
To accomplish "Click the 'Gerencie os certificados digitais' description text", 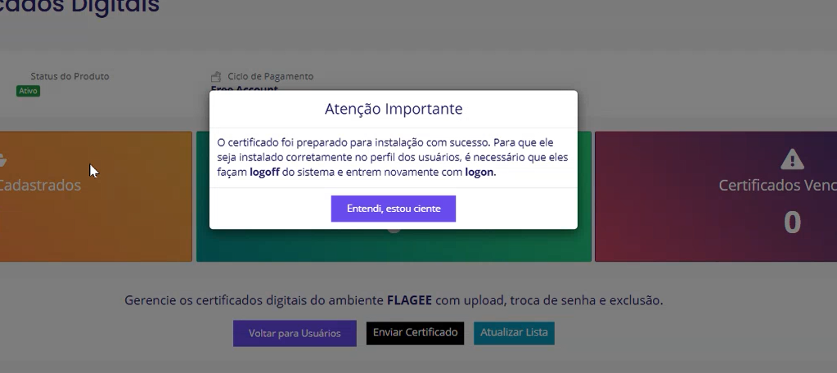I will click(245, 300).
